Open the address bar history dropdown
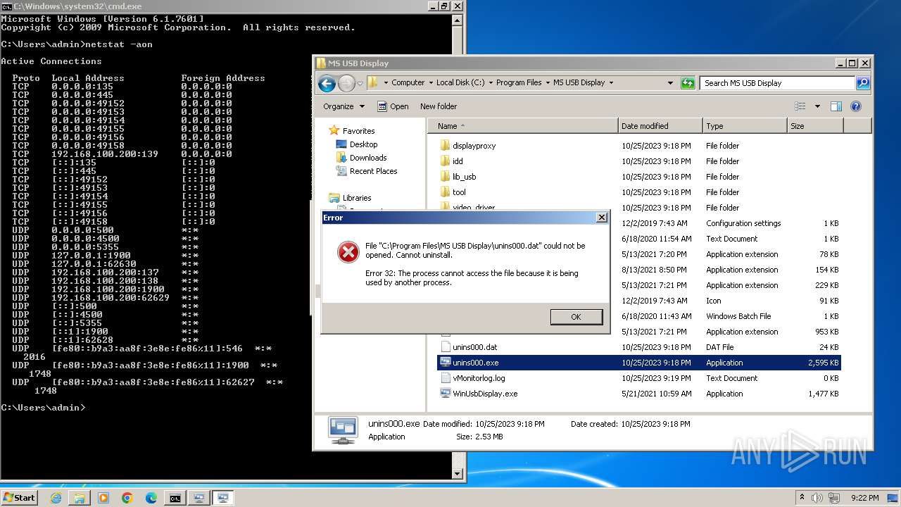 [x=670, y=83]
